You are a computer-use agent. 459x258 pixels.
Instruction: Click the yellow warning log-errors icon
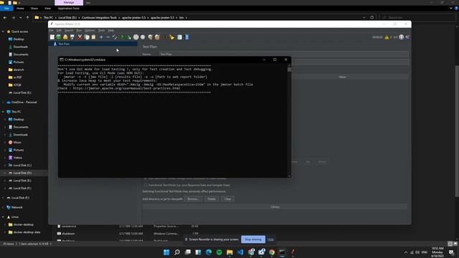pos(387,37)
